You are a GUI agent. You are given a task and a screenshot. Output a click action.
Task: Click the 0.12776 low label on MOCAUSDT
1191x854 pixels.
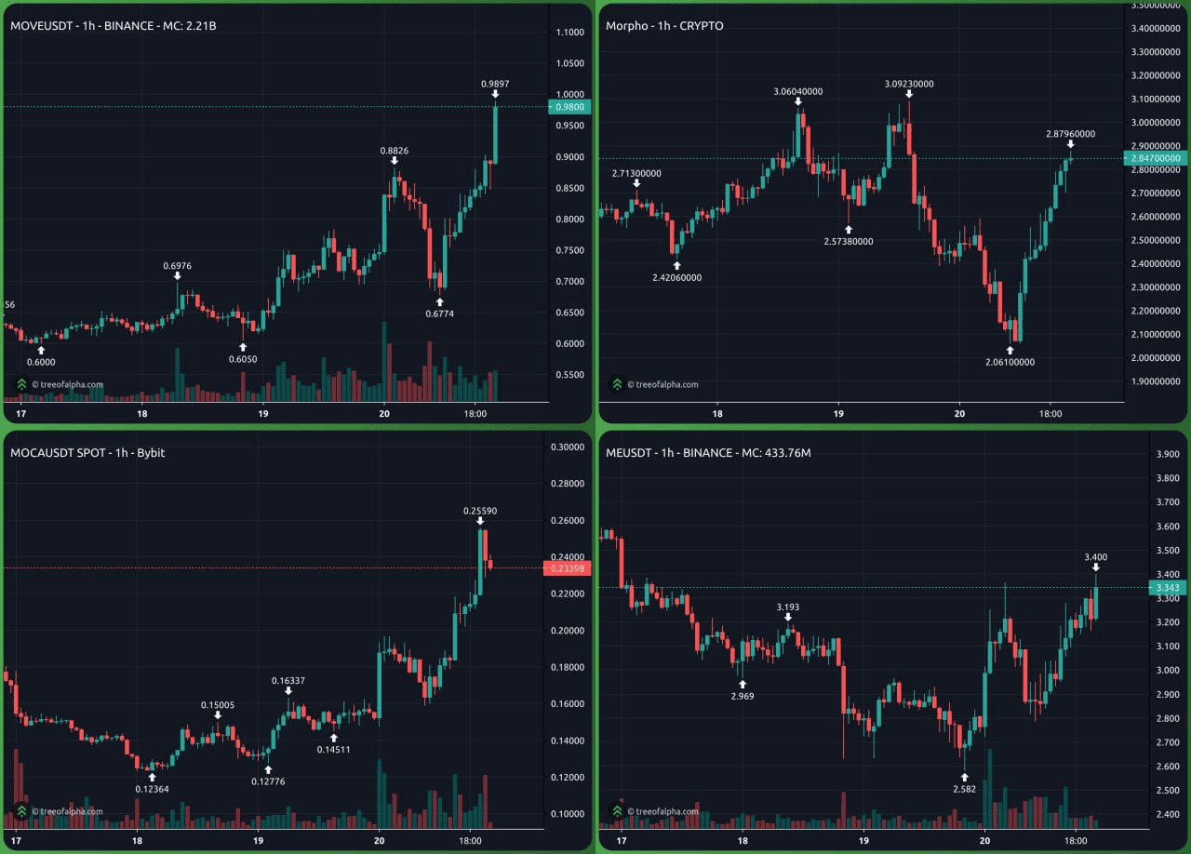[268, 781]
